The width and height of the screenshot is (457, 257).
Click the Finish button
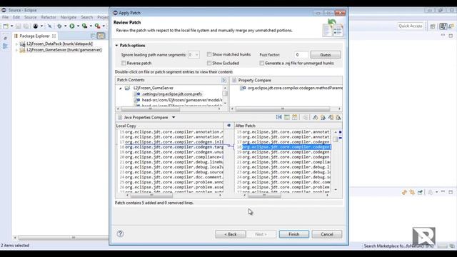pyautogui.click(x=293, y=234)
